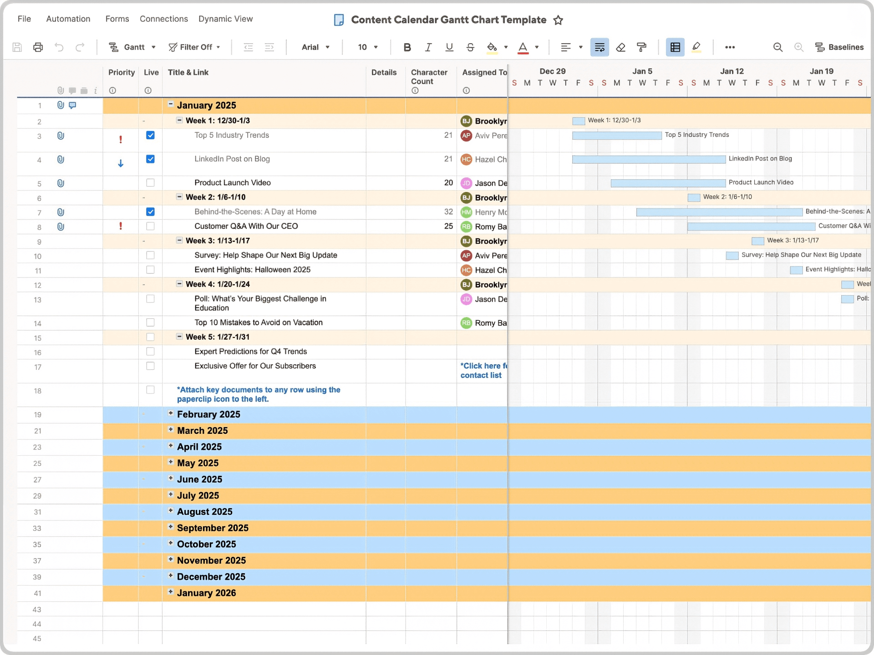Clear formatting with the eraser icon

coord(620,47)
